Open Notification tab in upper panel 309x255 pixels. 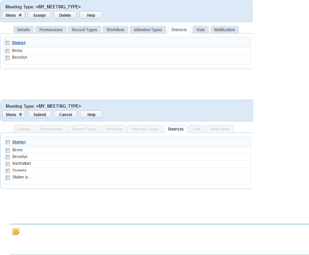pos(225,30)
